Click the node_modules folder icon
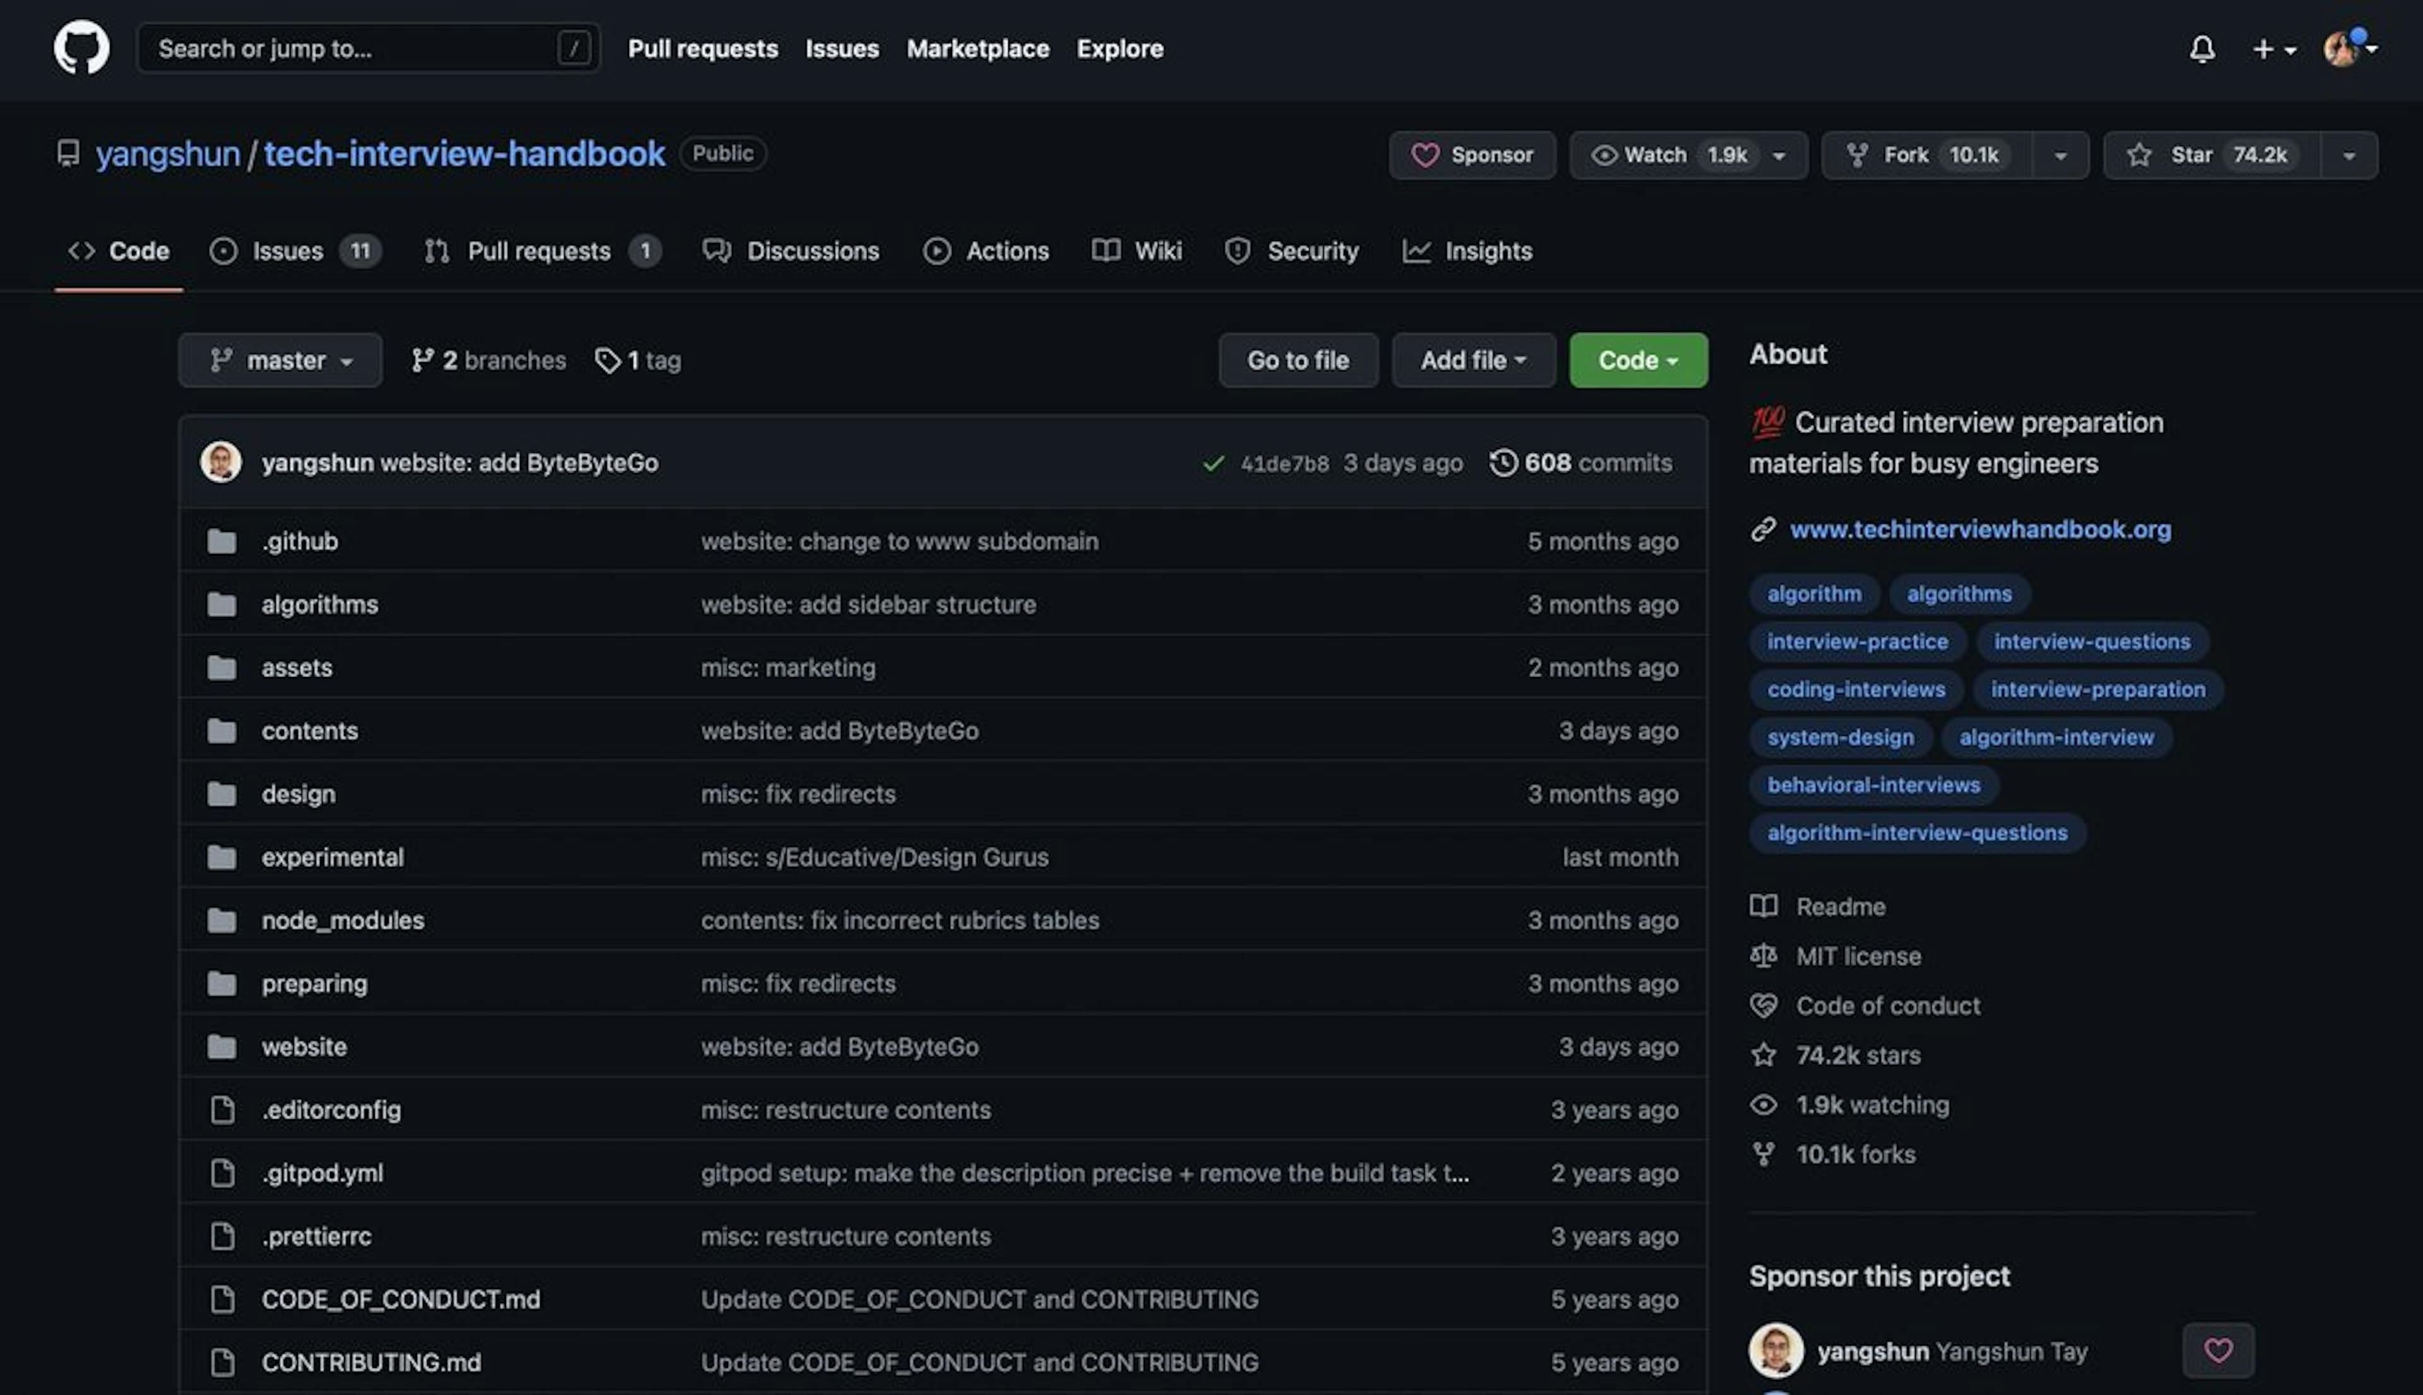 pyautogui.click(x=221, y=921)
